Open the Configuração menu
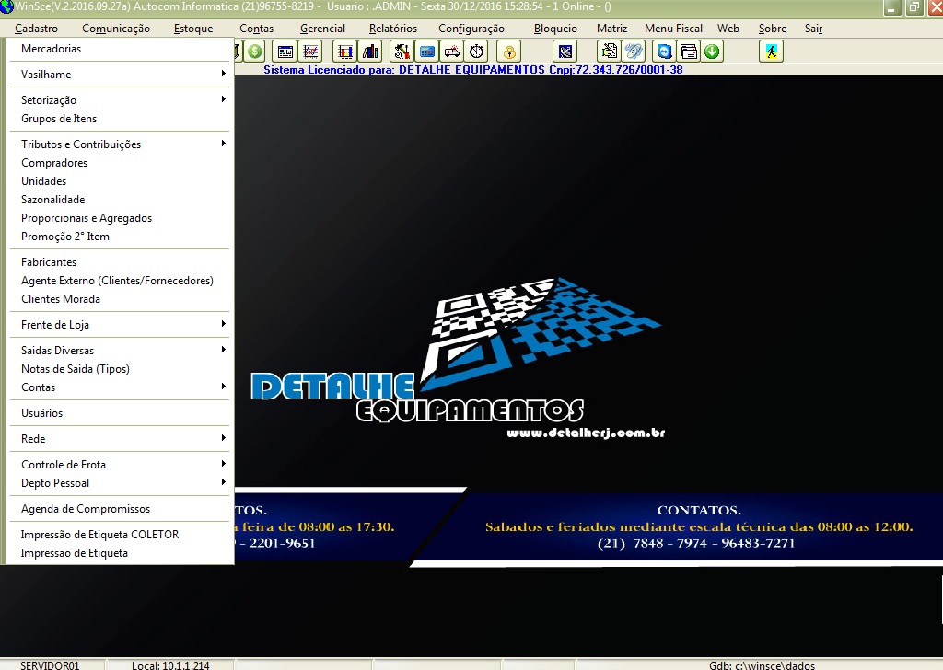943x670 pixels. coord(471,29)
